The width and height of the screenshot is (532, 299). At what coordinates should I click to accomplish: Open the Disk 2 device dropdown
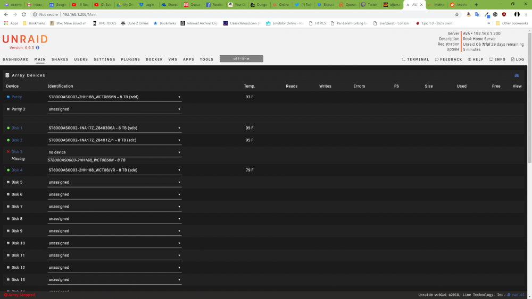coord(115,140)
